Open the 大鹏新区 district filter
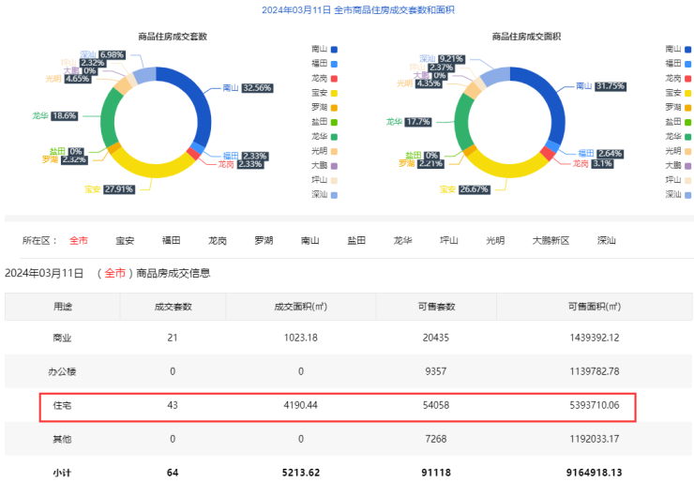This screenshot has width=694, height=482. tap(551, 241)
